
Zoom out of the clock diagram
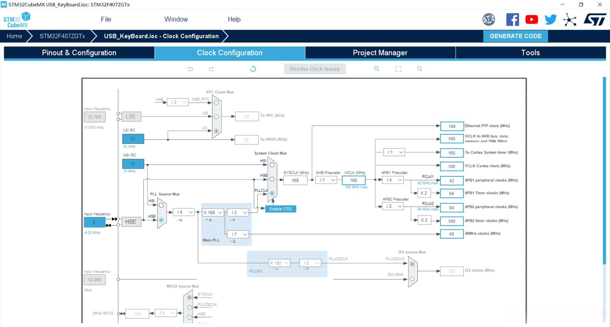[x=420, y=69]
